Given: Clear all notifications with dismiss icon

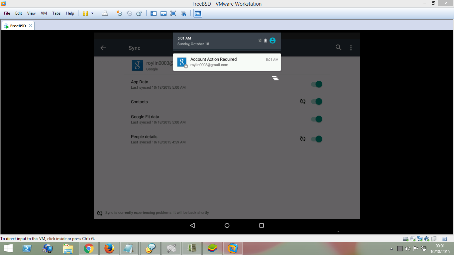Looking at the screenshot, I should click(x=275, y=78).
